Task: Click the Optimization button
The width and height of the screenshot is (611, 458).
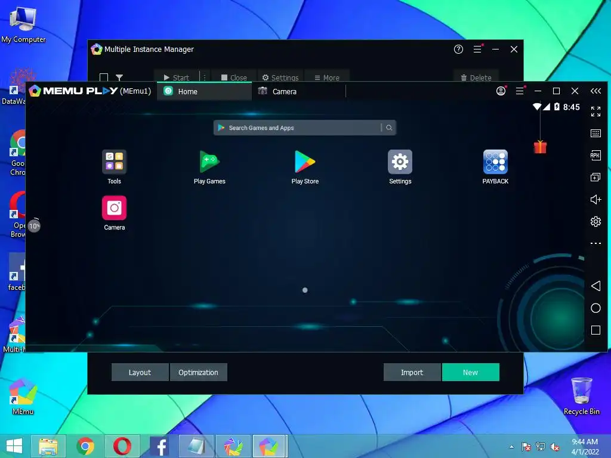Action: [x=198, y=372]
